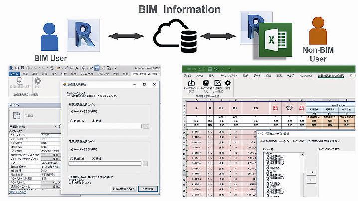
Task: Click the Section view icon in Revit toolbar
Action: 91,68
